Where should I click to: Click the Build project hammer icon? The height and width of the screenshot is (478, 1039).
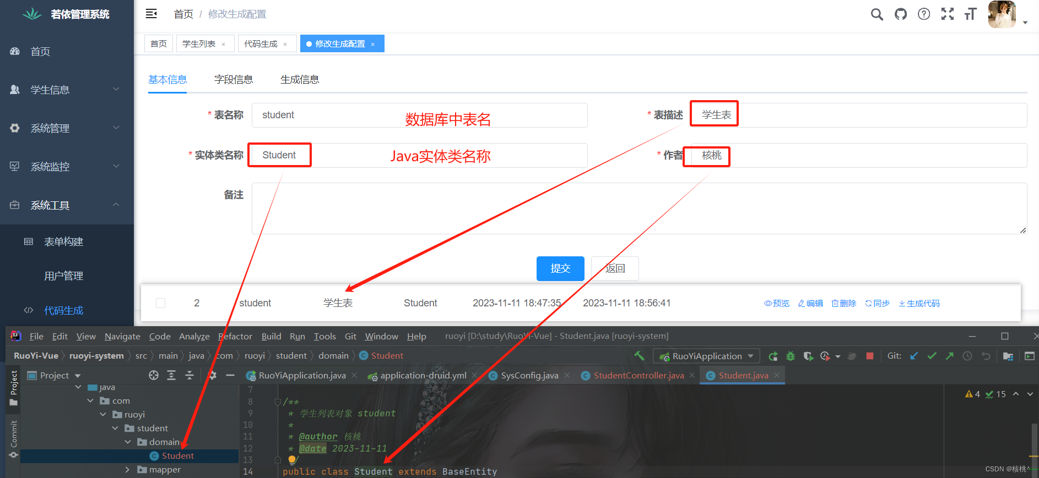639,356
